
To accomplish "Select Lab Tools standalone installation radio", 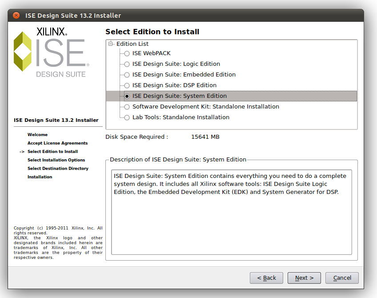I will coord(127,117).
